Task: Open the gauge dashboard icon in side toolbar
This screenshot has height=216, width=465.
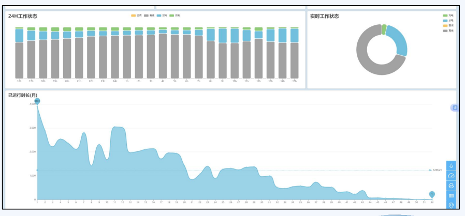Action: pyautogui.click(x=451, y=176)
